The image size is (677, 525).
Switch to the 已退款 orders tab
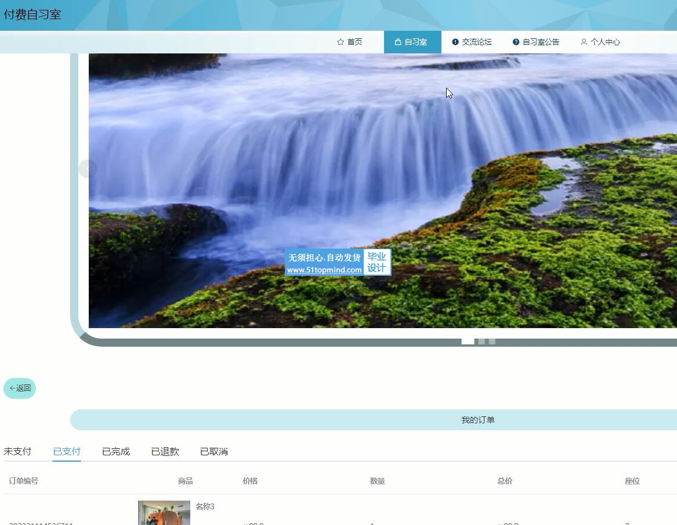[165, 452]
